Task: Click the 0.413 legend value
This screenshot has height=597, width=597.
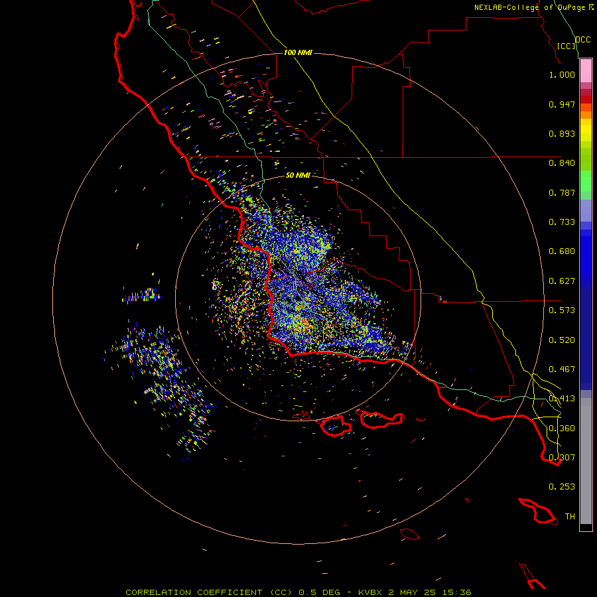Action: coord(562,399)
